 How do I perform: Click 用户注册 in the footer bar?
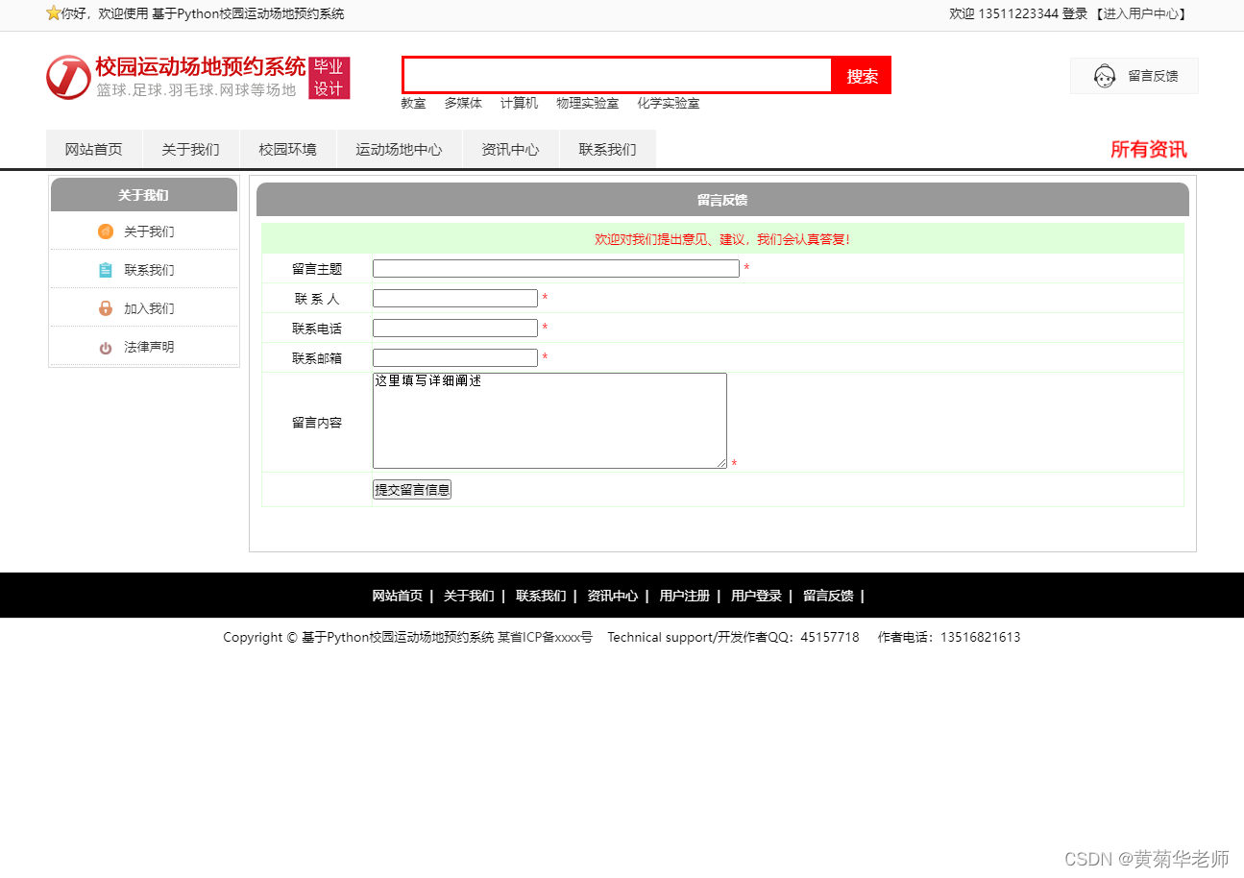[685, 596]
